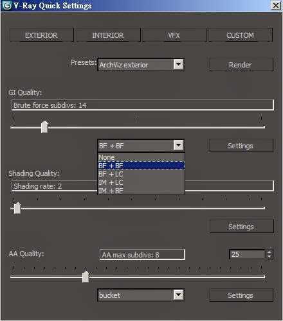Click the AA Quality: label
The image size is (283, 321).
pos(26,254)
